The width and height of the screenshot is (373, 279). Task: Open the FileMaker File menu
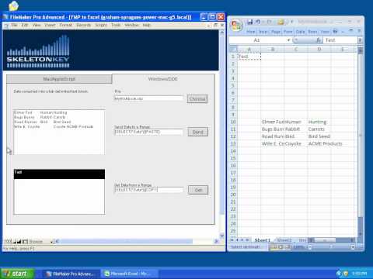14,25
